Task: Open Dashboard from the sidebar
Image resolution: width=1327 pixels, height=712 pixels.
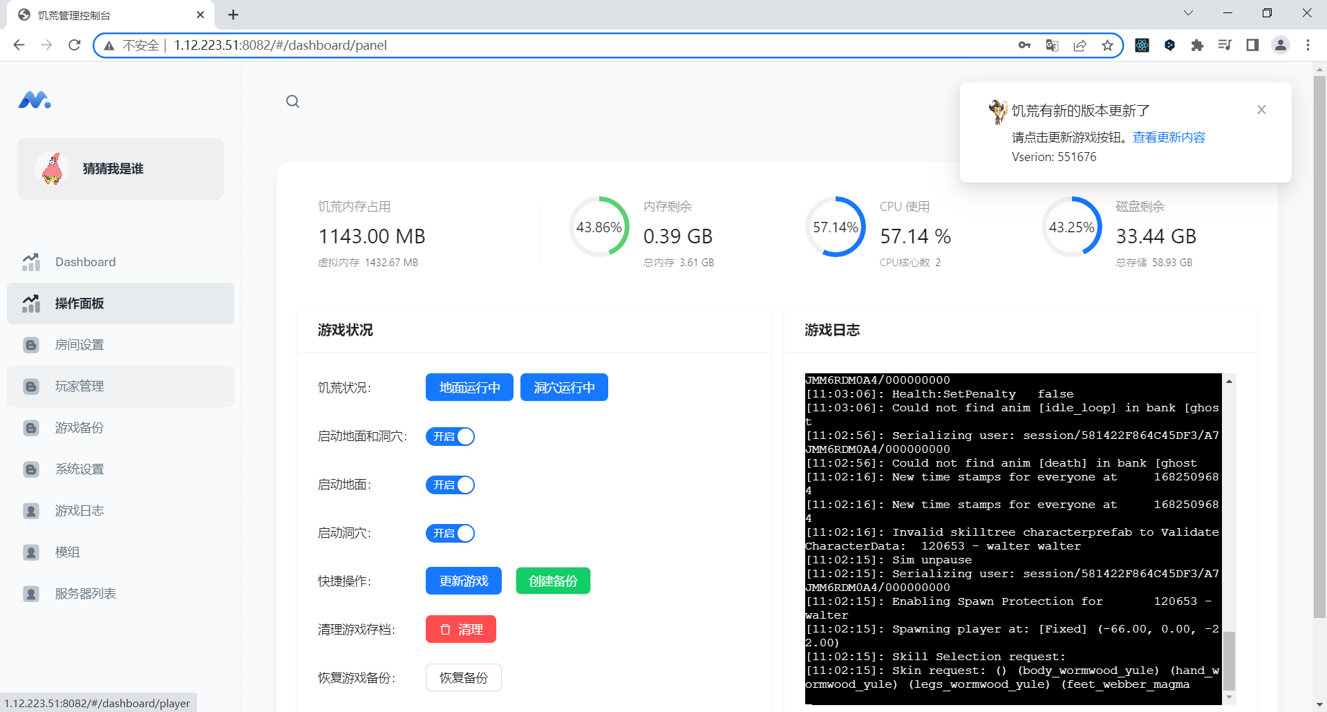Action: (x=120, y=262)
